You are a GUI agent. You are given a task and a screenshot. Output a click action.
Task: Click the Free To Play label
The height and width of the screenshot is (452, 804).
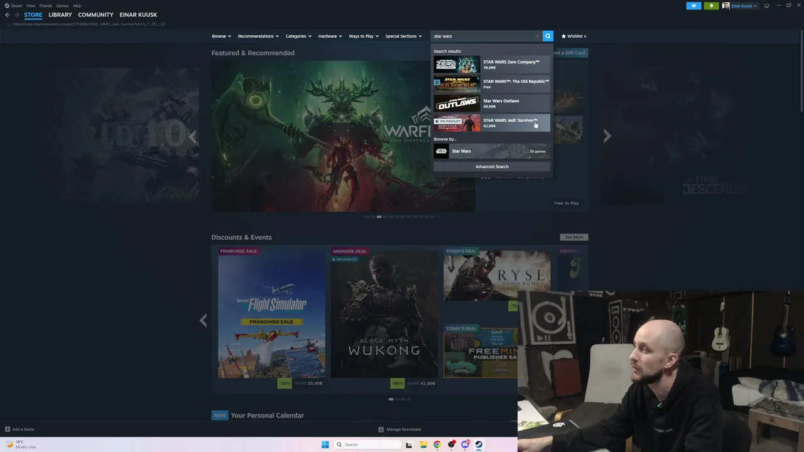coord(567,203)
